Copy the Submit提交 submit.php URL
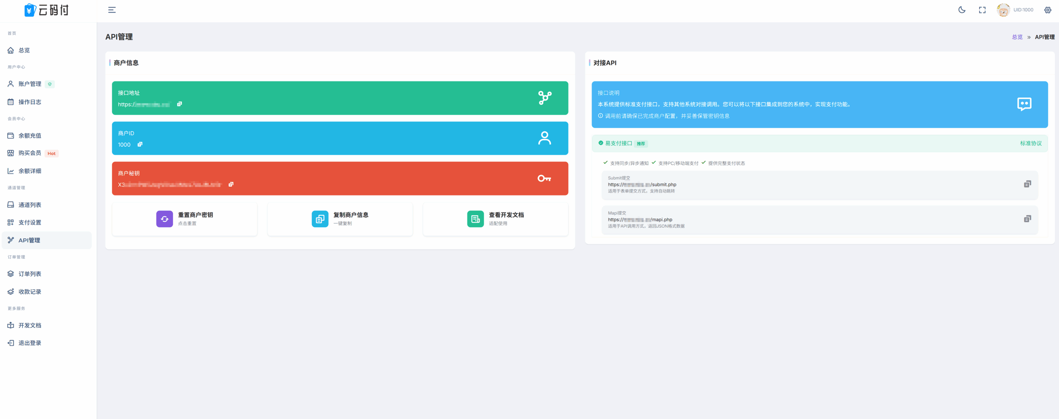This screenshot has width=1059, height=419. point(1027,184)
